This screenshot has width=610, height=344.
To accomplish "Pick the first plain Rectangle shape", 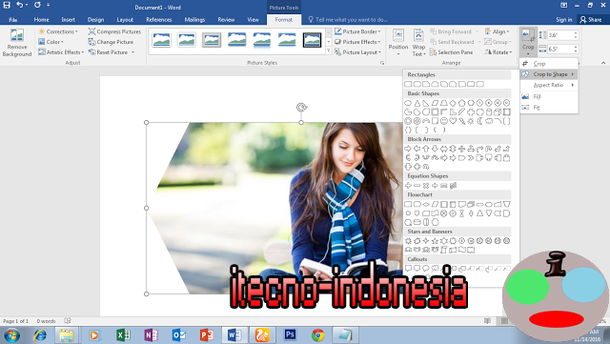I will pyautogui.click(x=408, y=84).
